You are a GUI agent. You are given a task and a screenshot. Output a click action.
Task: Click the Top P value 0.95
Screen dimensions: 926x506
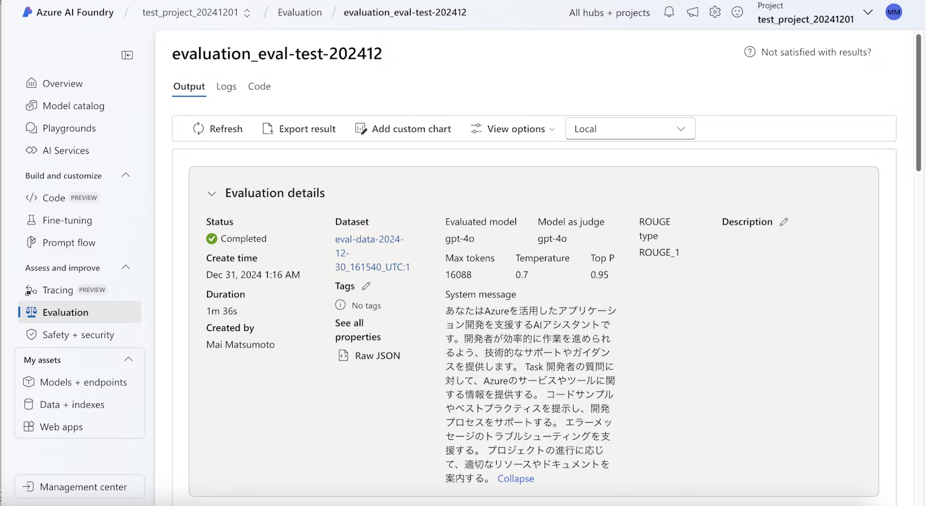click(599, 275)
